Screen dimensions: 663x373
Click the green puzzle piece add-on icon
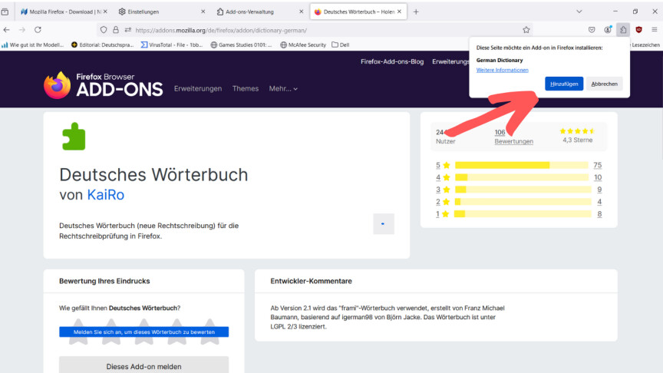pos(74,136)
